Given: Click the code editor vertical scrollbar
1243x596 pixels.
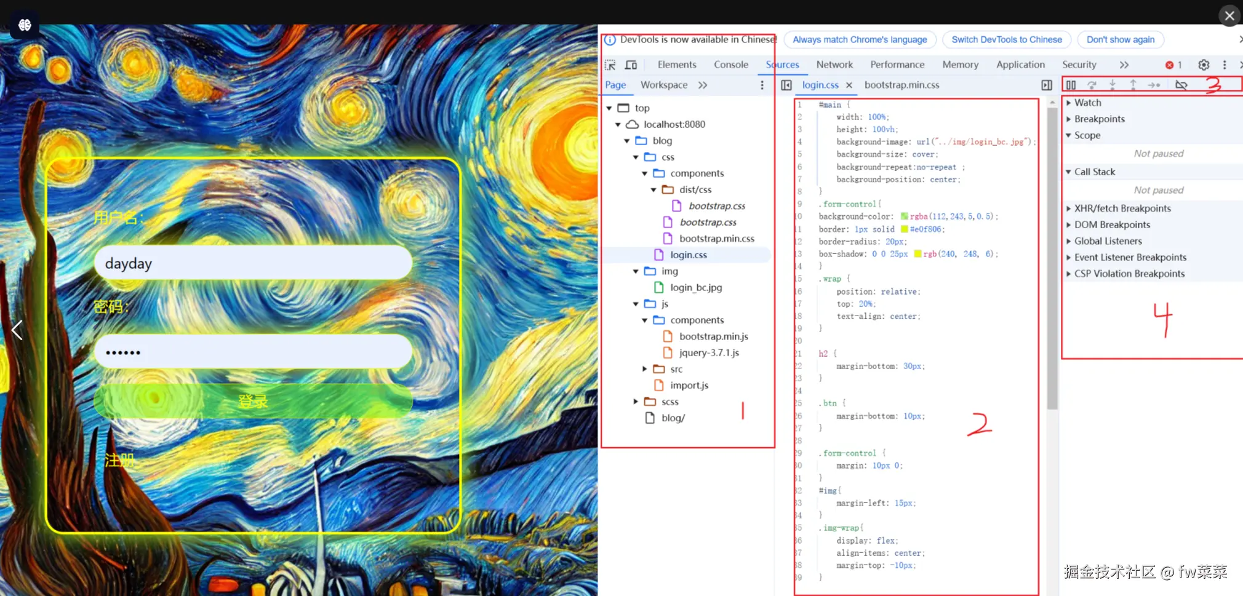Looking at the screenshot, I should click(1052, 258).
